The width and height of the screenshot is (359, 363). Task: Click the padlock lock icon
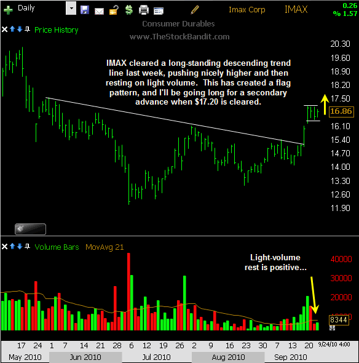click(x=114, y=10)
